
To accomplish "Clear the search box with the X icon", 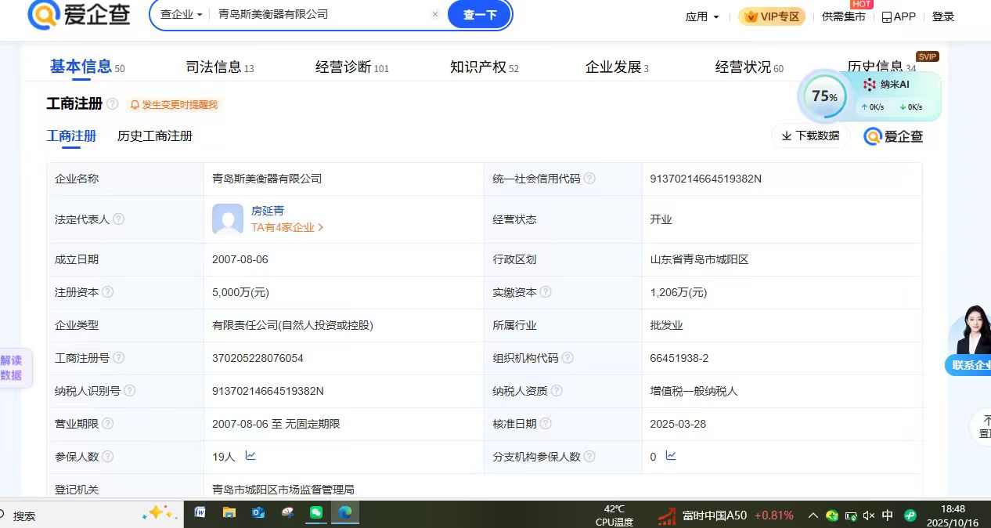I will [x=435, y=15].
